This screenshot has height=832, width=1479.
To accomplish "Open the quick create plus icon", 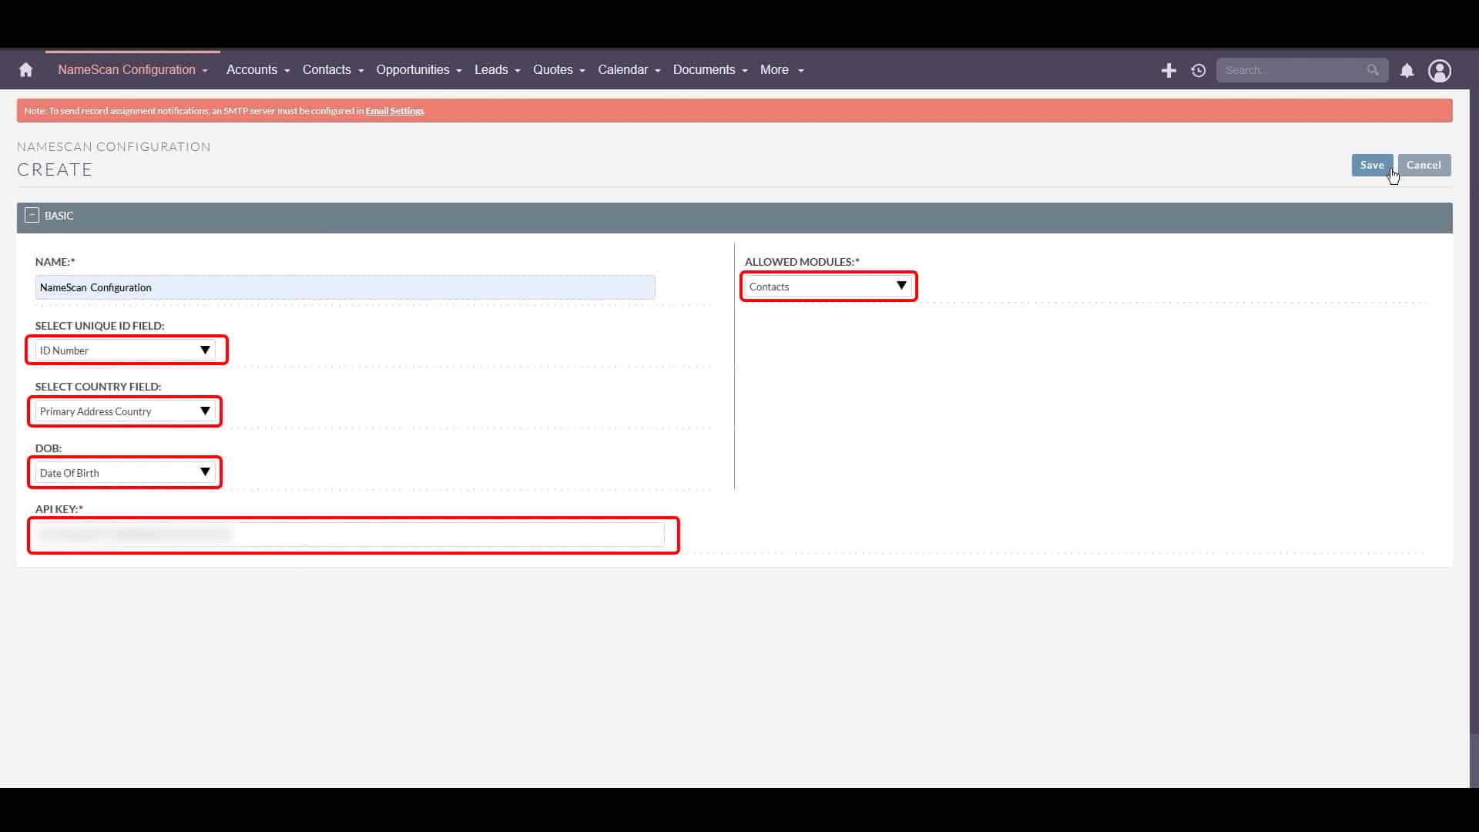I will [1169, 71].
